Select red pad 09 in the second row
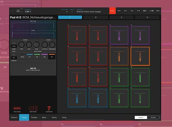This screenshot has width=172, height=127. point(77,56)
